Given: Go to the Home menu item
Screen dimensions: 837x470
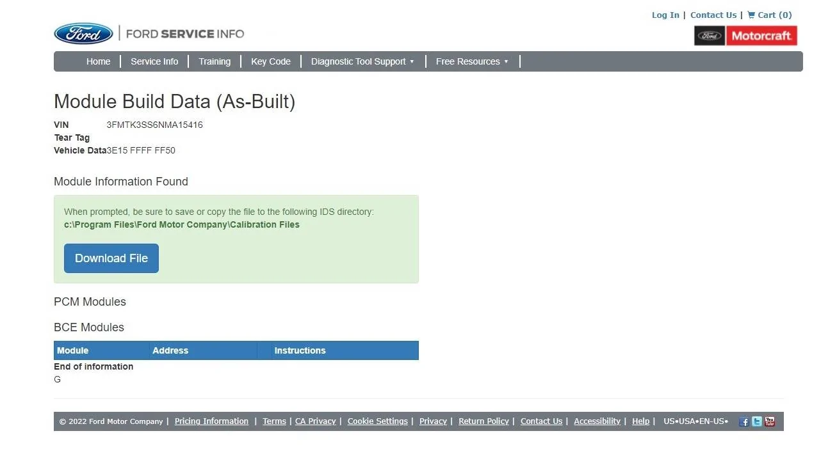Looking at the screenshot, I should pyautogui.click(x=98, y=61).
